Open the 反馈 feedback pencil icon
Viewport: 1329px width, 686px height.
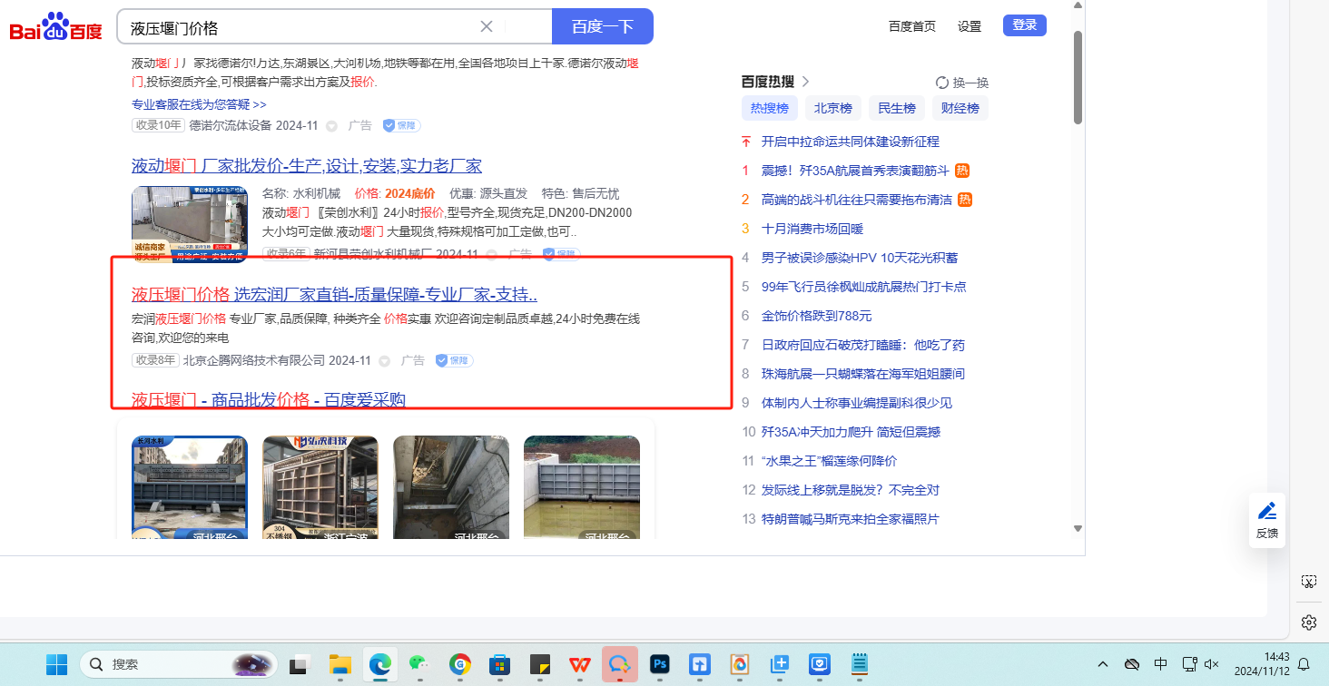point(1267,511)
